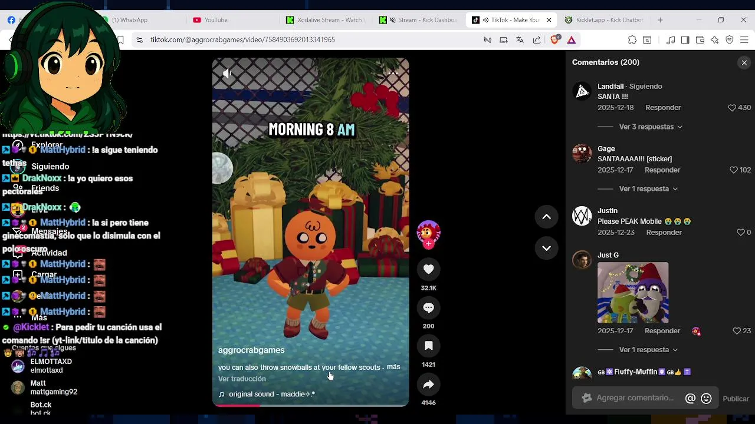Close the Comentarios panel
Image resolution: width=755 pixels, height=424 pixels.
click(744, 62)
